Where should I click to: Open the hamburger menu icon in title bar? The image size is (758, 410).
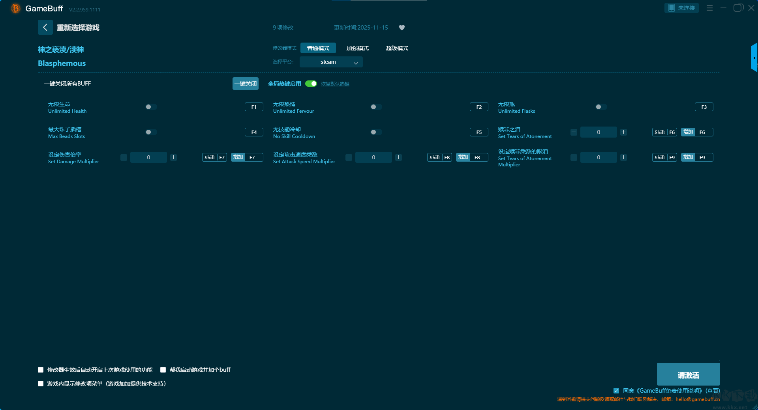pyautogui.click(x=709, y=8)
